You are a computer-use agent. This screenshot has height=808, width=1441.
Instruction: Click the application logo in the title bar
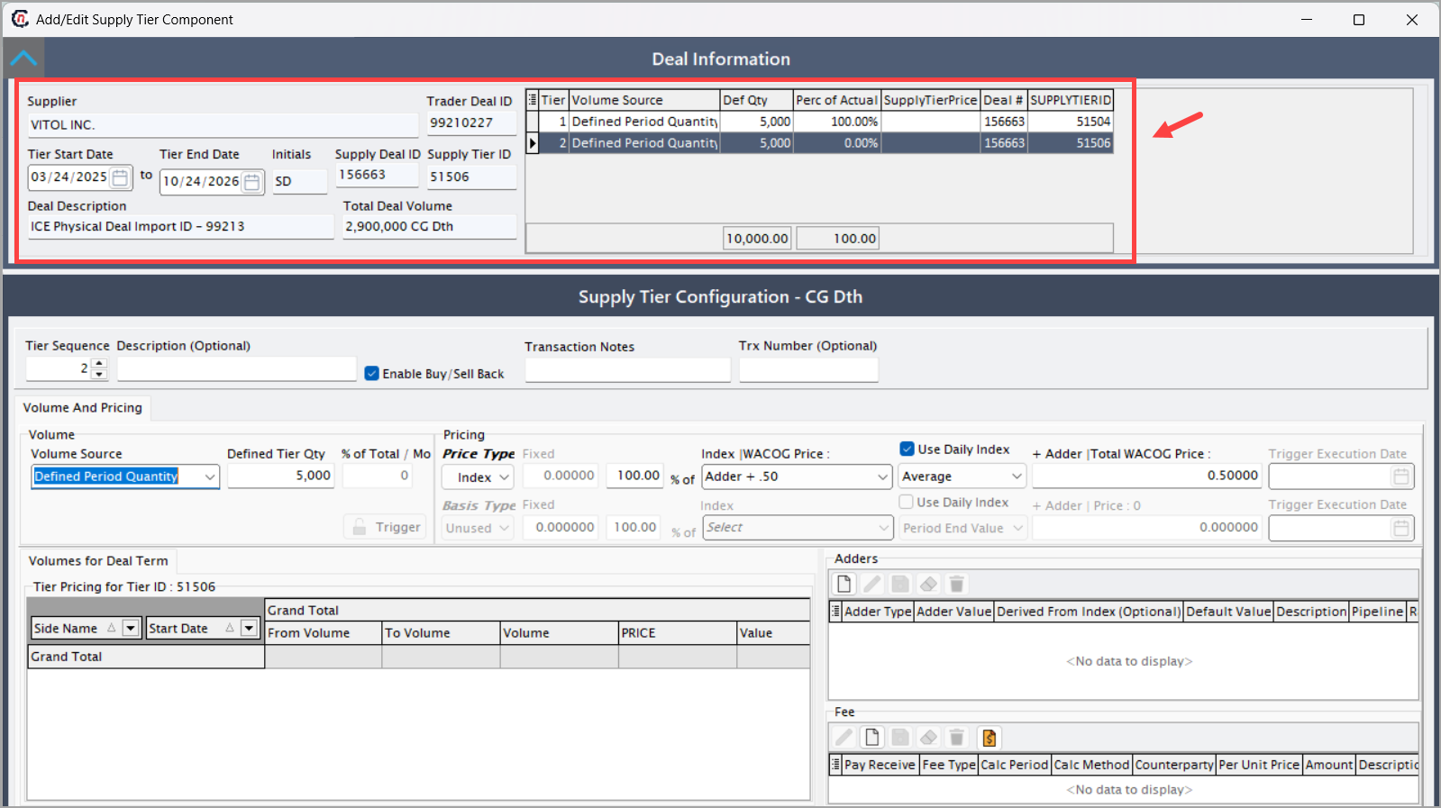coord(20,19)
